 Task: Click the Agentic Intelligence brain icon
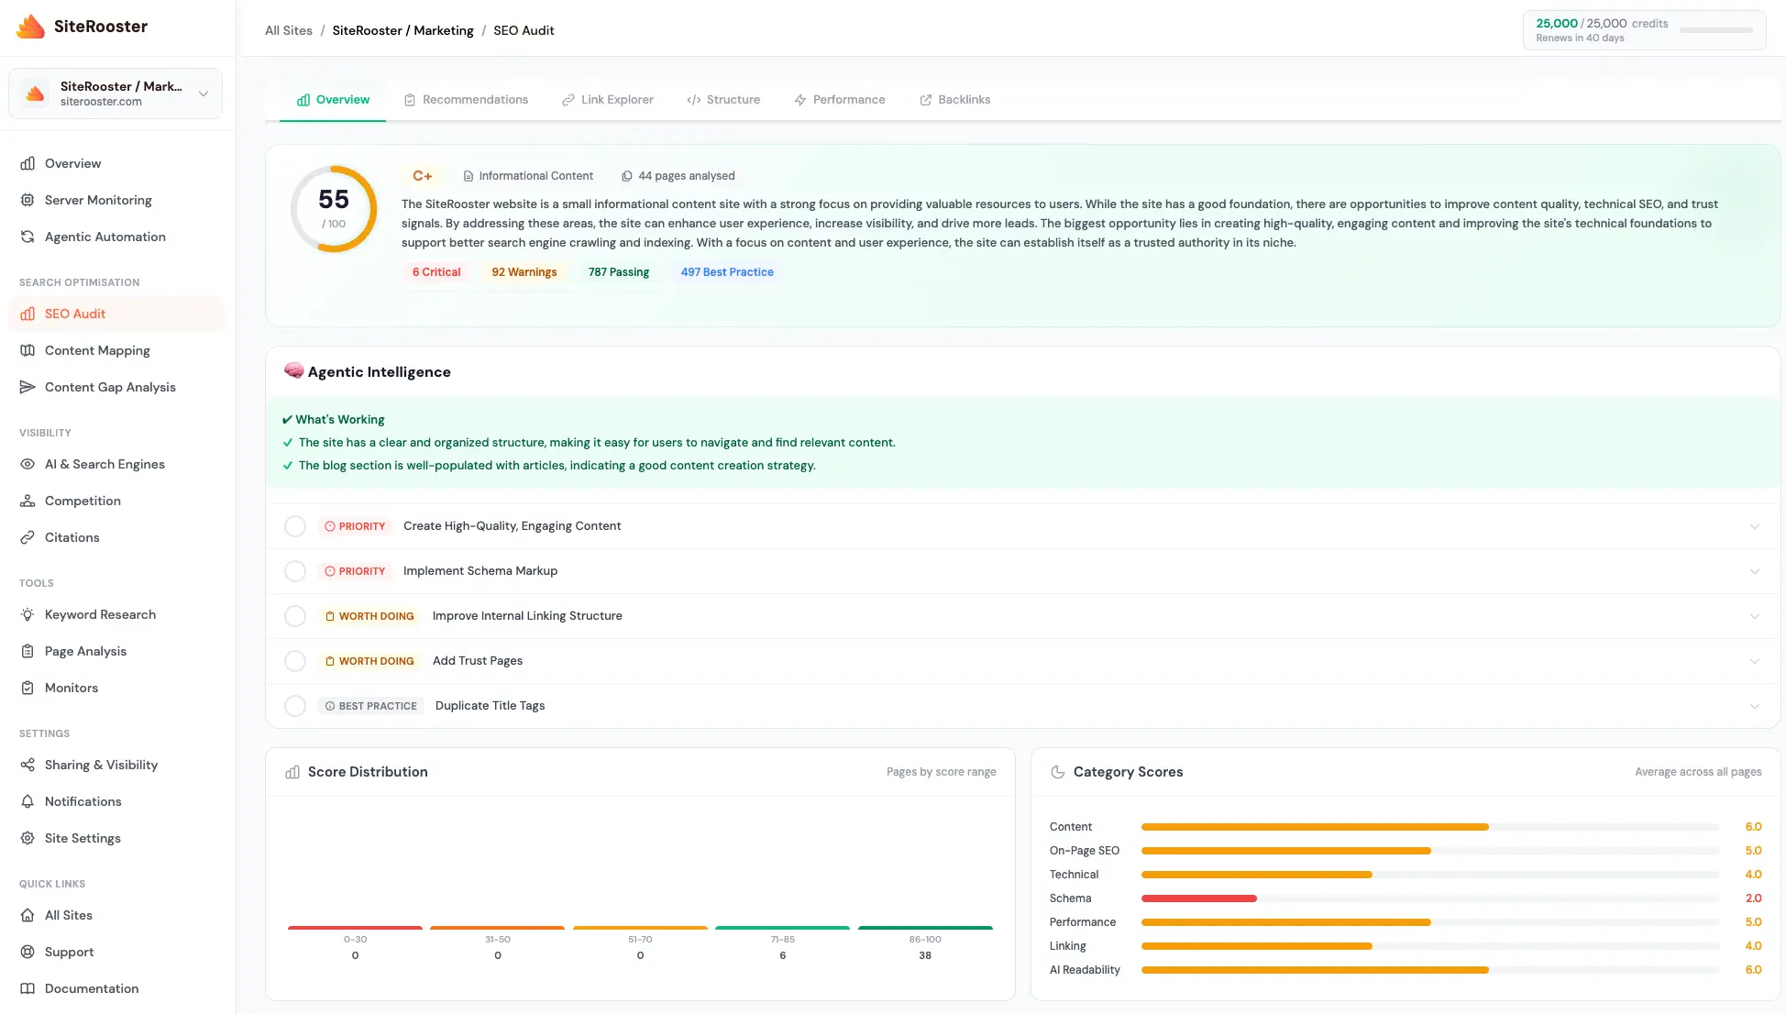point(293,371)
